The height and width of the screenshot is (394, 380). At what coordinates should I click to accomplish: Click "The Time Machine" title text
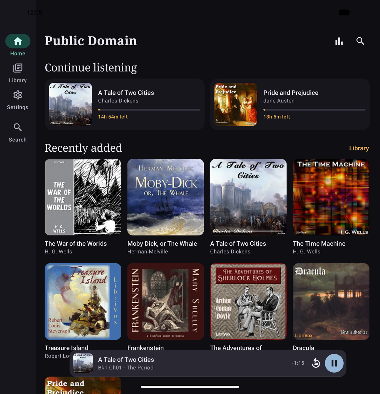(x=319, y=244)
